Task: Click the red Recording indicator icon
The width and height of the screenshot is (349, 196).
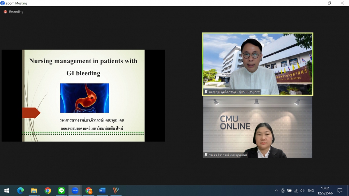Action: point(5,12)
